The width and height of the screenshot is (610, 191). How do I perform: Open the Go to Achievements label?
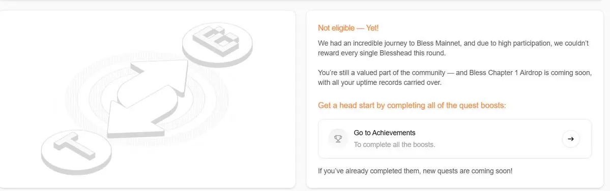point(384,133)
